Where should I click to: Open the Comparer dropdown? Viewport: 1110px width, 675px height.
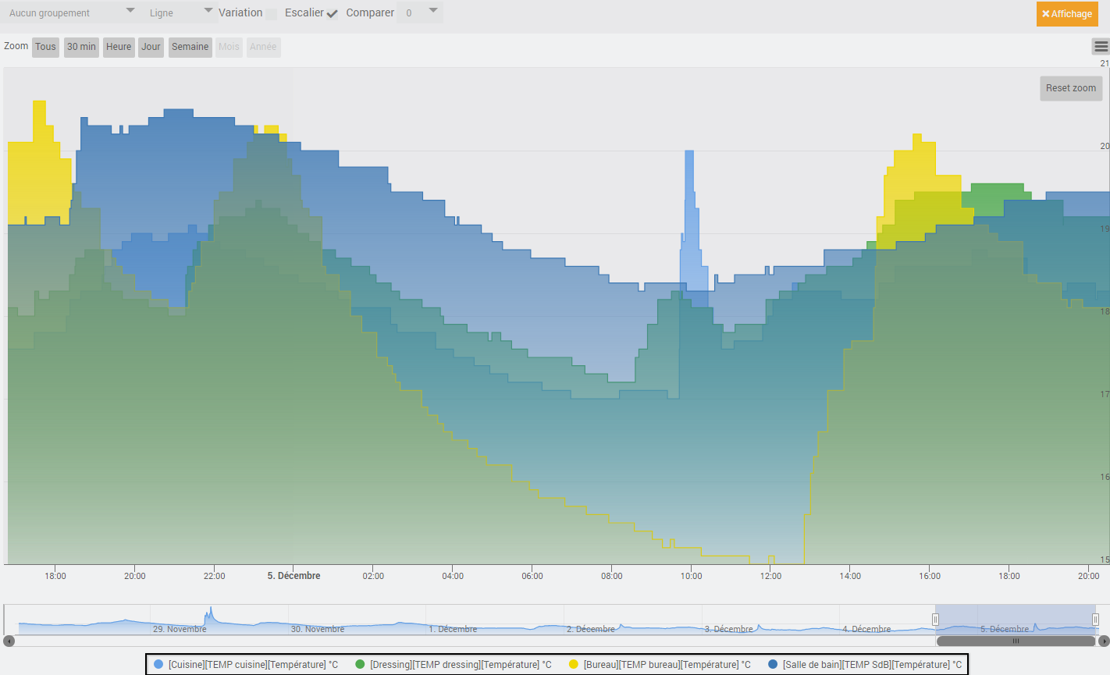tap(420, 13)
